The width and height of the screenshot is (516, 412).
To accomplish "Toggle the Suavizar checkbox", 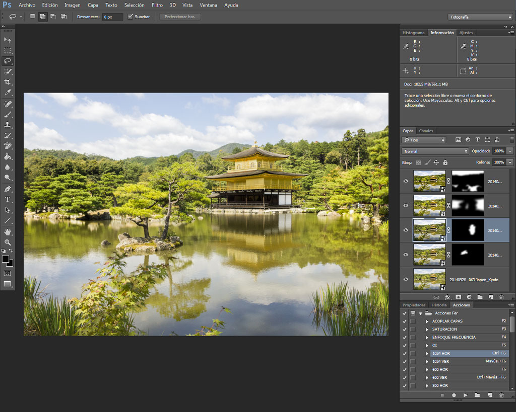I will click(131, 17).
